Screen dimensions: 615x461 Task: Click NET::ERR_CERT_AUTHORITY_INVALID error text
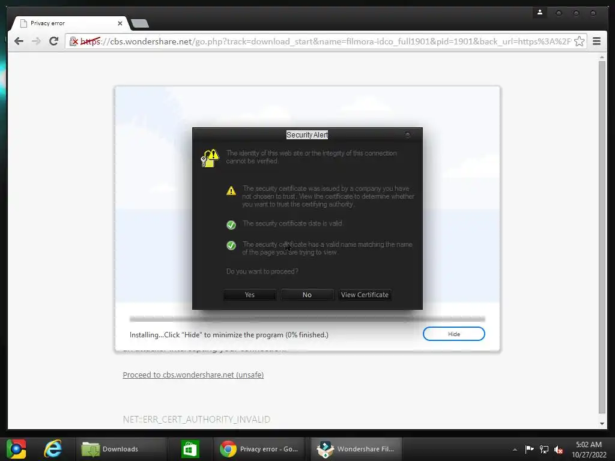(196, 420)
